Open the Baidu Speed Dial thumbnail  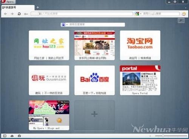coord(94,80)
